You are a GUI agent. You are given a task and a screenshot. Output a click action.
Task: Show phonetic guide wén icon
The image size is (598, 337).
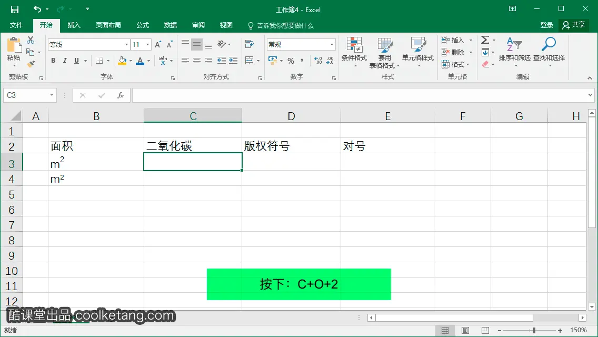(163, 61)
